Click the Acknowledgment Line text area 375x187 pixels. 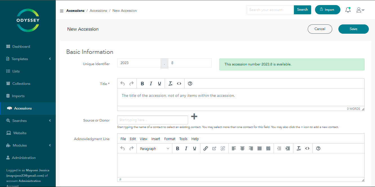tap(241, 165)
